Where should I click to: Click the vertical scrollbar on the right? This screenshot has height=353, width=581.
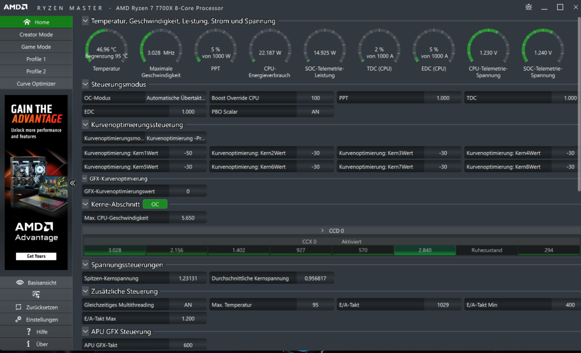[x=579, y=104]
